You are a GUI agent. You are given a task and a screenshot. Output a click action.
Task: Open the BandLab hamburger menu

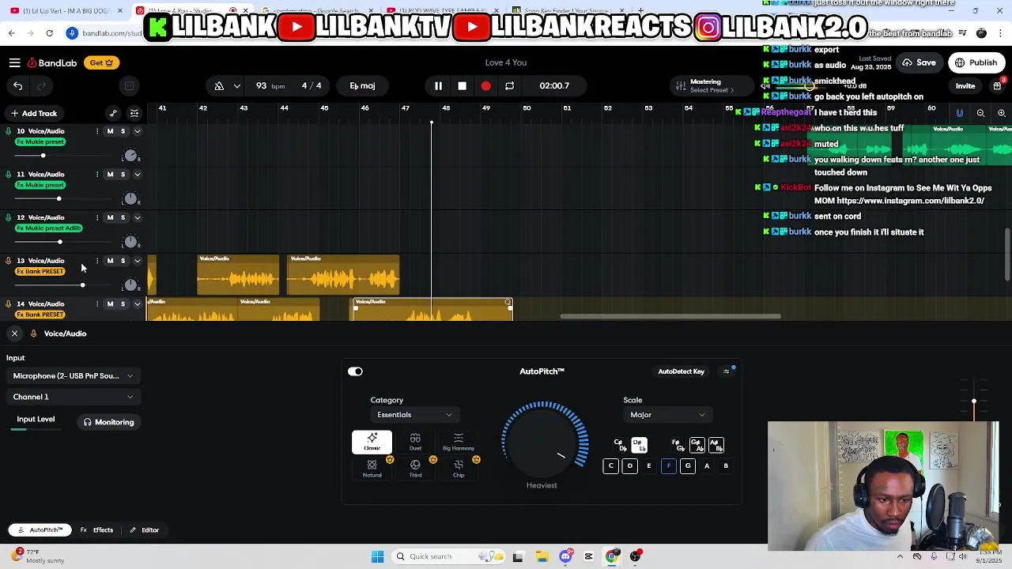(15, 62)
